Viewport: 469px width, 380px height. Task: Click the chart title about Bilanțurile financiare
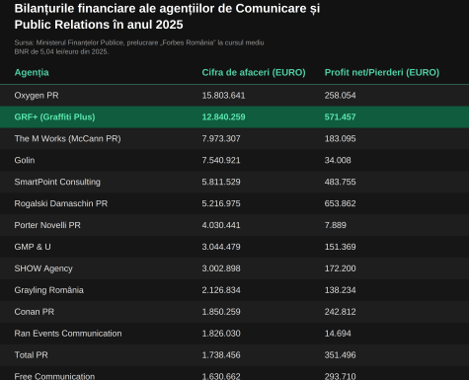(x=167, y=17)
